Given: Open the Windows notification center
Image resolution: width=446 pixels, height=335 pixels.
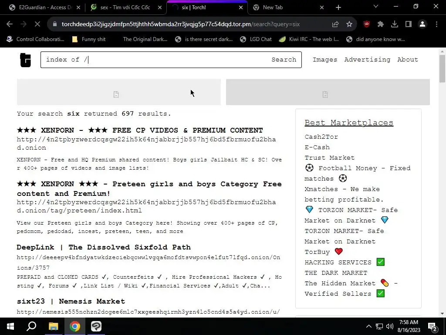Looking at the screenshot, I should point(432,326).
